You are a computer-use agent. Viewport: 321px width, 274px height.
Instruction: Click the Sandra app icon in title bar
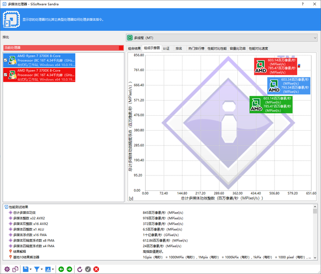tap(4, 4)
